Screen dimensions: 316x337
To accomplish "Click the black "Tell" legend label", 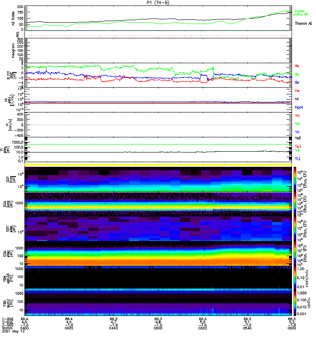I will pos(298,138).
